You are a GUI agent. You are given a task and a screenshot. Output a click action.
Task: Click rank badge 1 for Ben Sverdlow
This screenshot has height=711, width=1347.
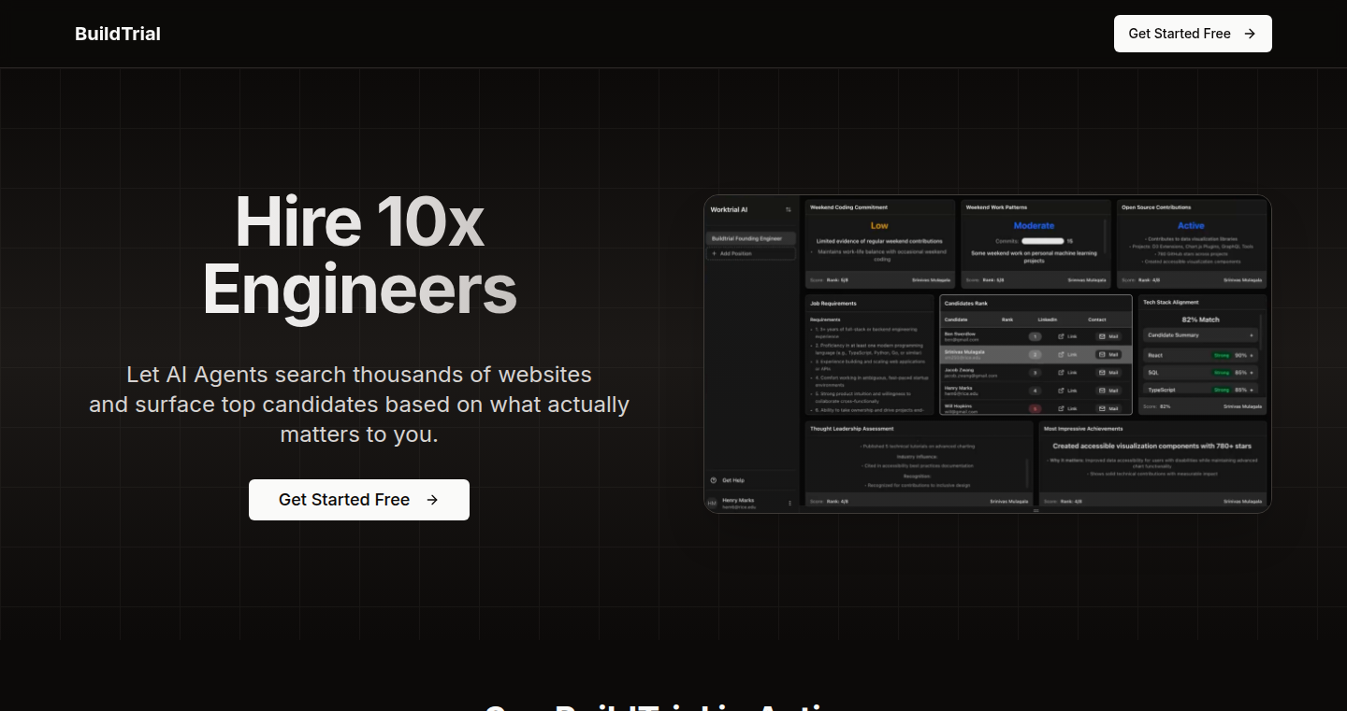pos(1036,336)
